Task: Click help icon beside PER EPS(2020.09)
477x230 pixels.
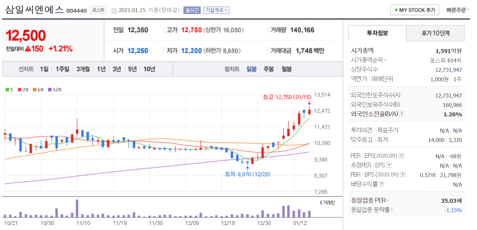Action: pos(401,156)
